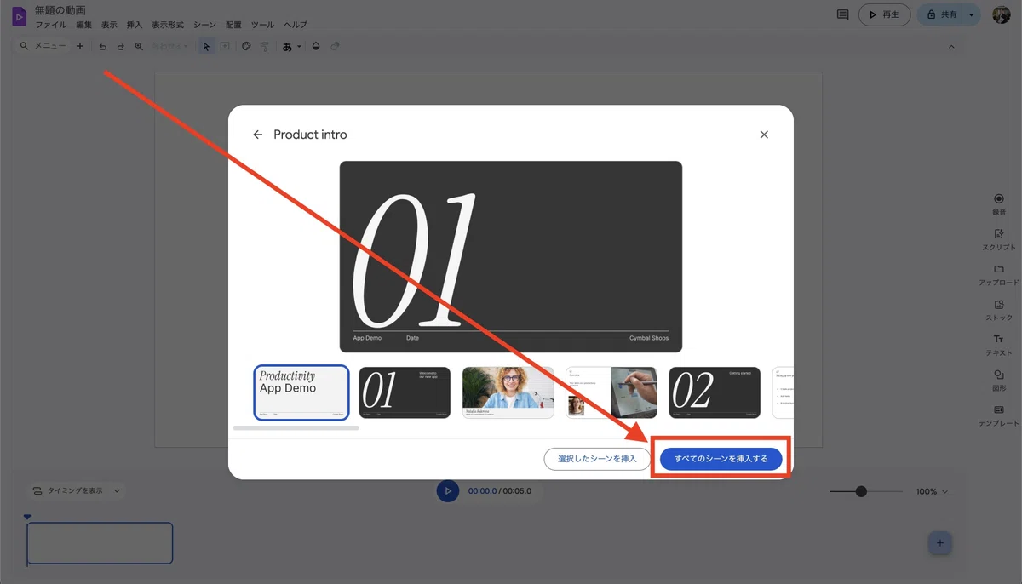Go back using the dialog back arrow
This screenshot has width=1022, height=584.
pos(257,135)
